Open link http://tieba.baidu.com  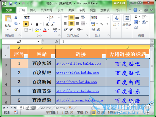coord(77,73)
